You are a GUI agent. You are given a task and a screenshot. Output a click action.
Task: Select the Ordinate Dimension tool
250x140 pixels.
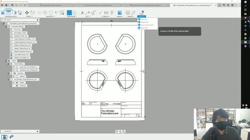click(x=75, y=13)
